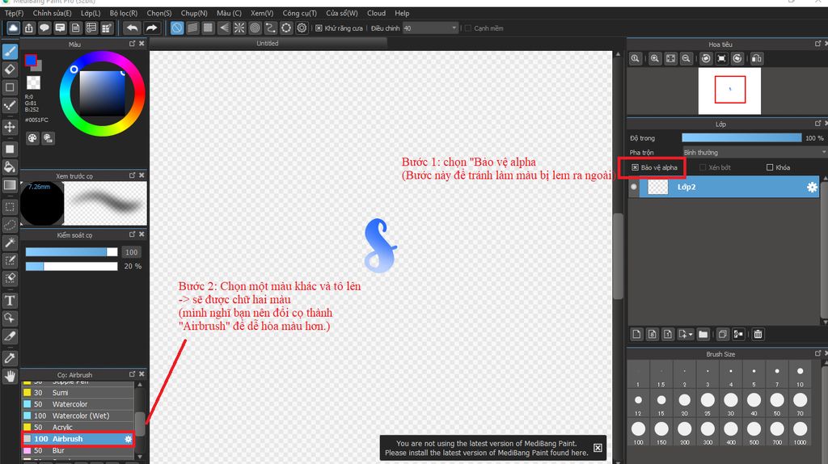The image size is (828, 464).
Task: Click the navigator preview thumbnail
Action: pyautogui.click(x=729, y=91)
